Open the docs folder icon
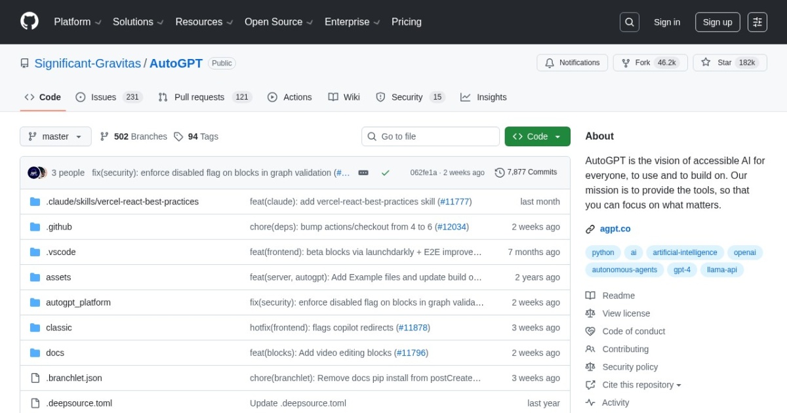 click(35, 353)
